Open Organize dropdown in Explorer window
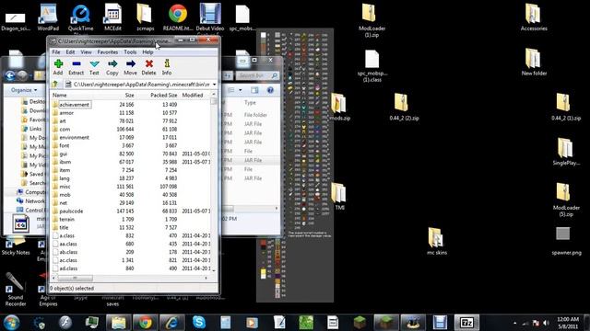 click(x=24, y=90)
